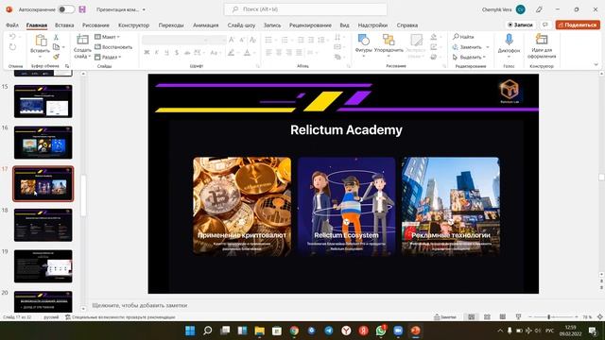Click the increase font size icon
The height and width of the screenshot is (340, 605).
[x=232, y=40]
